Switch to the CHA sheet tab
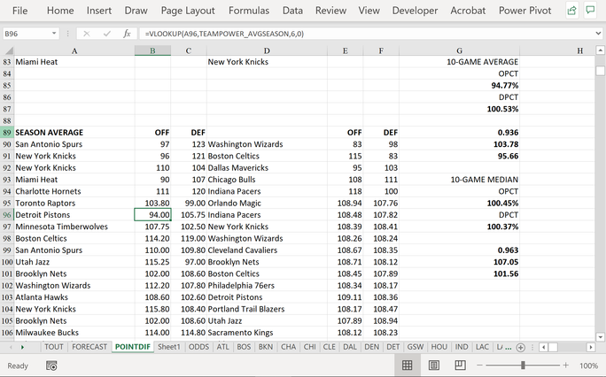This screenshot has height=377, width=606. pos(288,347)
